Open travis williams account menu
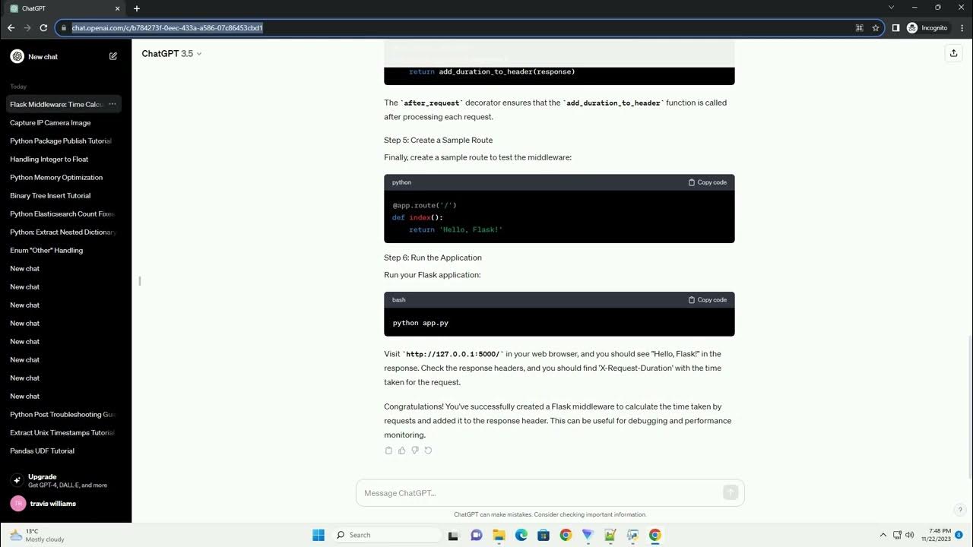The height and width of the screenshot is (547, 973). 65,504
